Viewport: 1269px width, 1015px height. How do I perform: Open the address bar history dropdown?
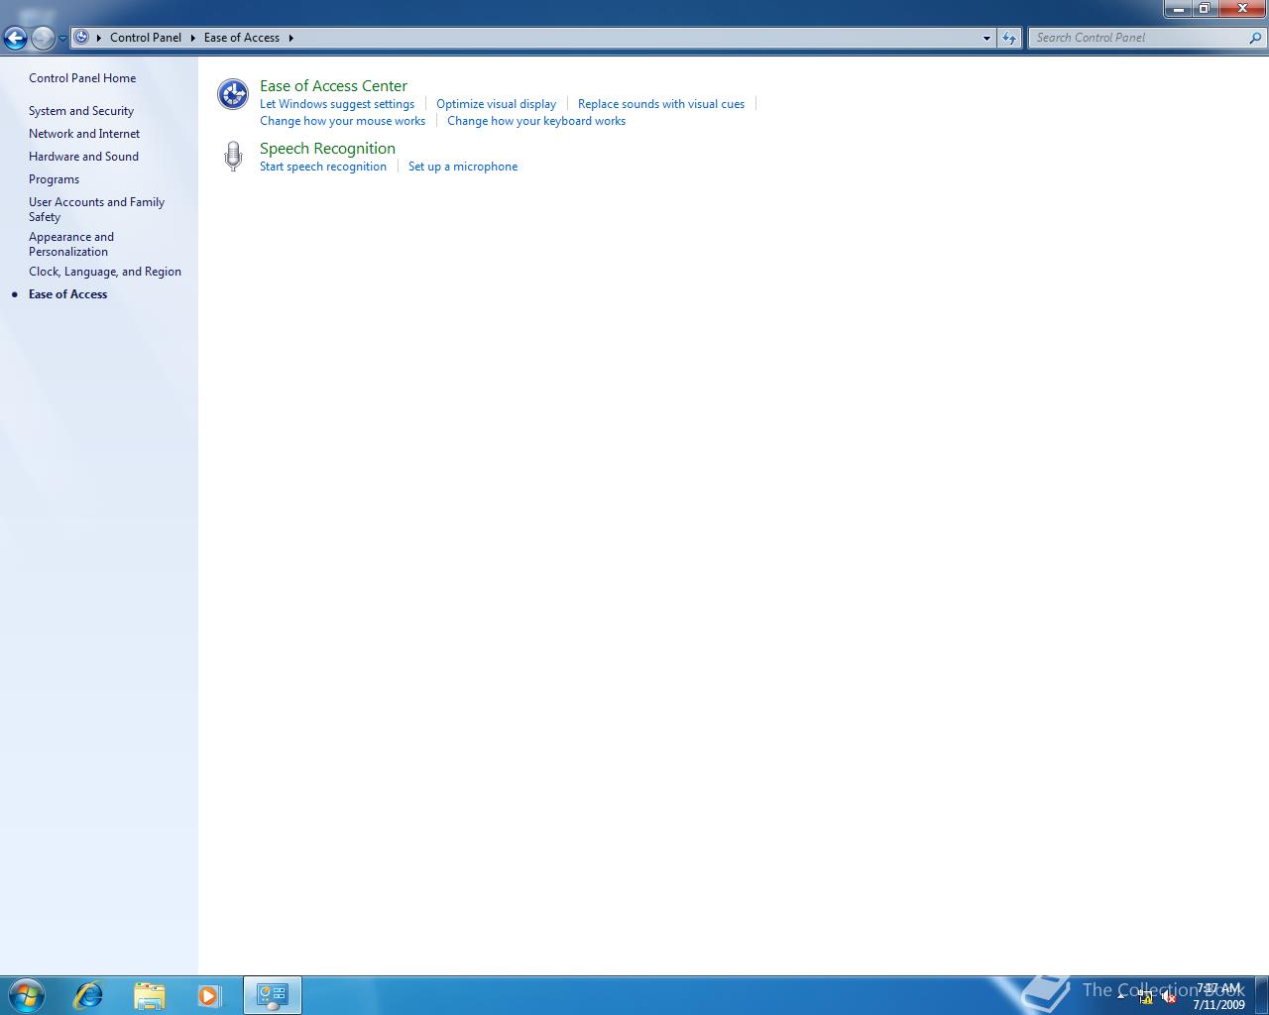[985, 38]
